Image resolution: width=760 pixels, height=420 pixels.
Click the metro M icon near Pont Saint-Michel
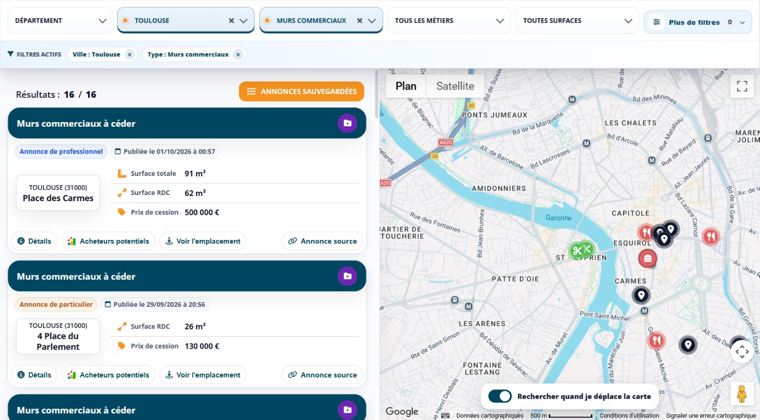tap(645, 311)
